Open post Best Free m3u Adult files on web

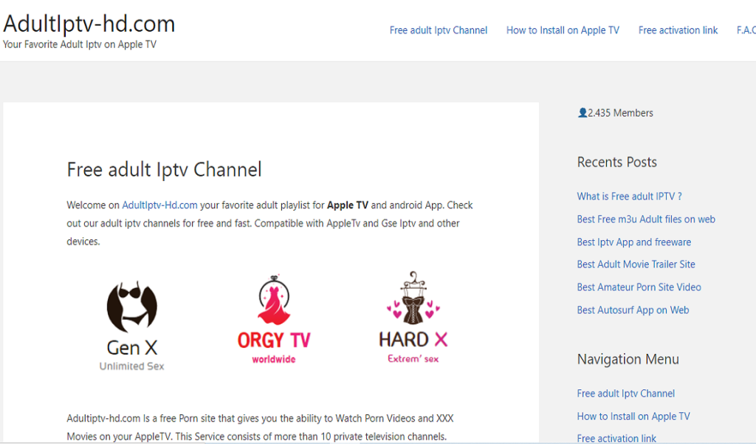pos(646,219)
